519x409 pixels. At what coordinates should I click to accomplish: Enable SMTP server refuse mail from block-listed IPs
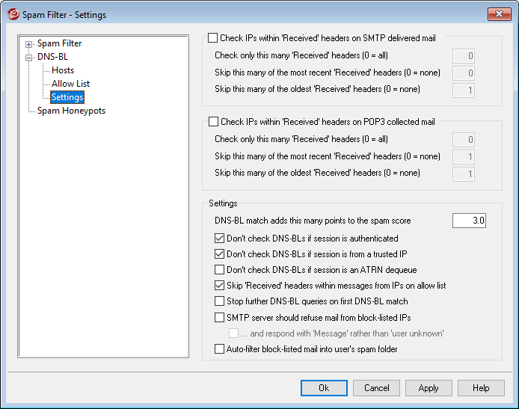(219, 317)
